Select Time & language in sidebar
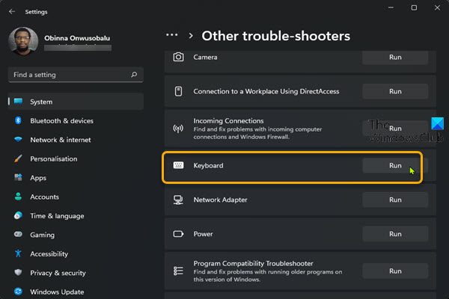 pyautogui.click(x=57, y=216)
